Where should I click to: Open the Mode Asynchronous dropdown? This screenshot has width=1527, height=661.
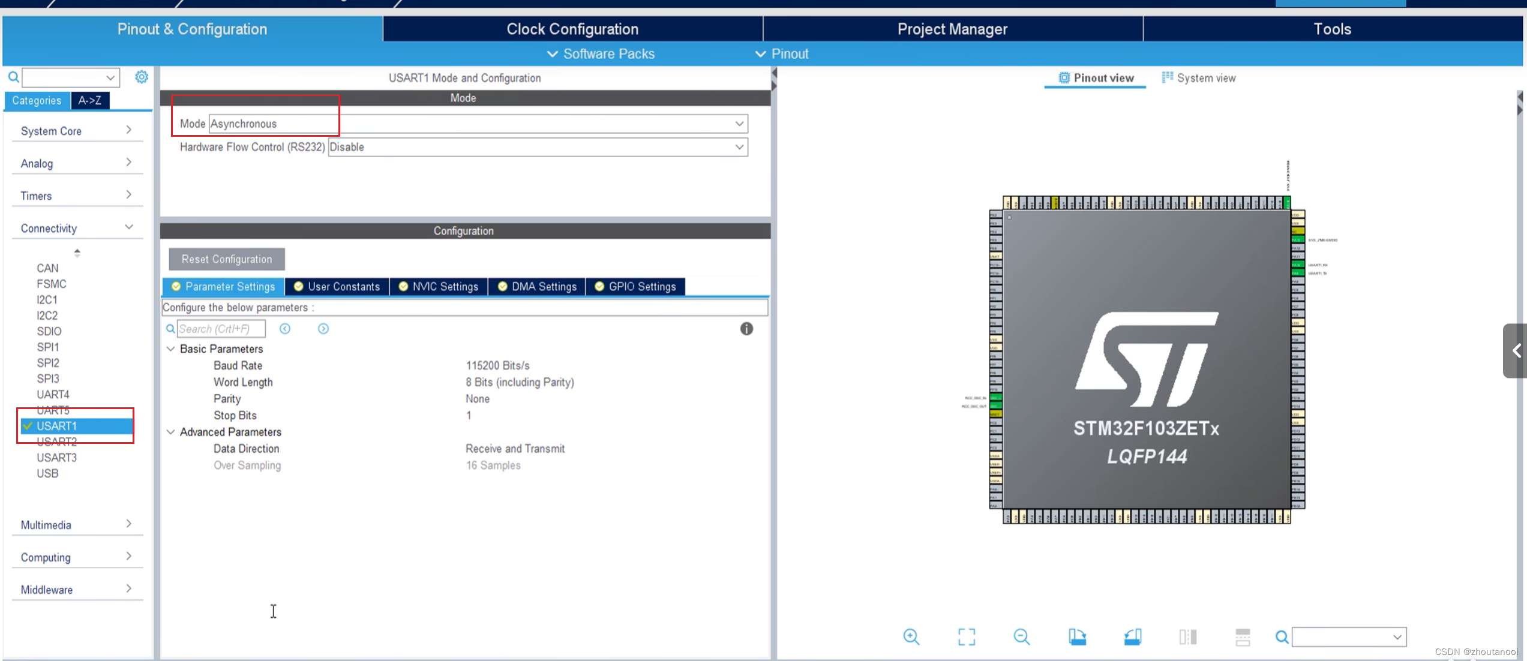click(739, 124)
